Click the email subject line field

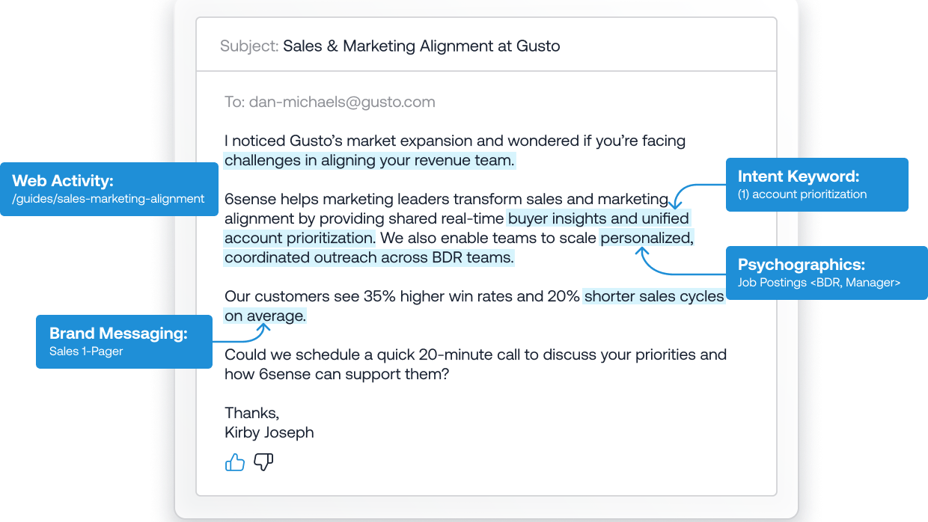[486, 46]
